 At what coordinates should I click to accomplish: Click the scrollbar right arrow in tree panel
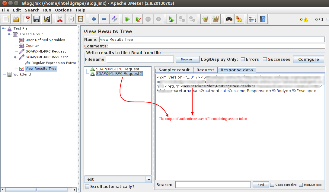74,190
